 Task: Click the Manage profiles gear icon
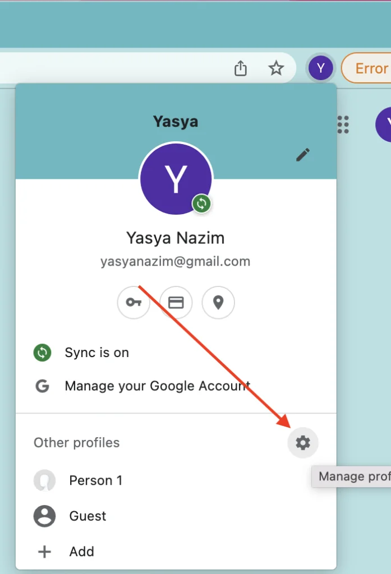[x=303, y=443]
